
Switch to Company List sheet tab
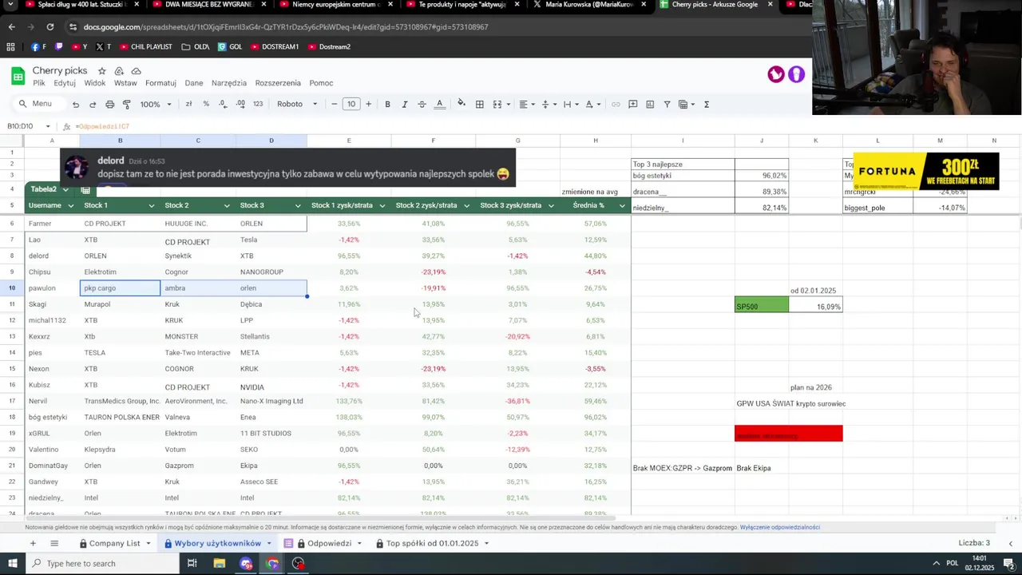tap(115, 543)
